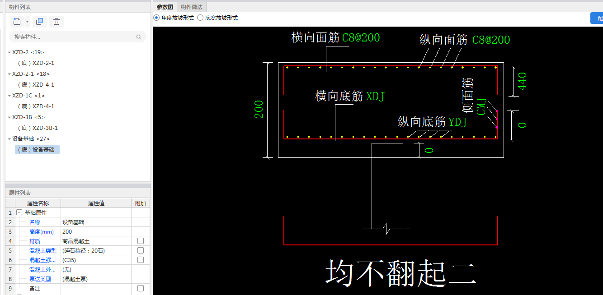This screenshot has height=295, width=603.
Task: Click the 材质 value 商品混凝土
Action: point(96,241)
